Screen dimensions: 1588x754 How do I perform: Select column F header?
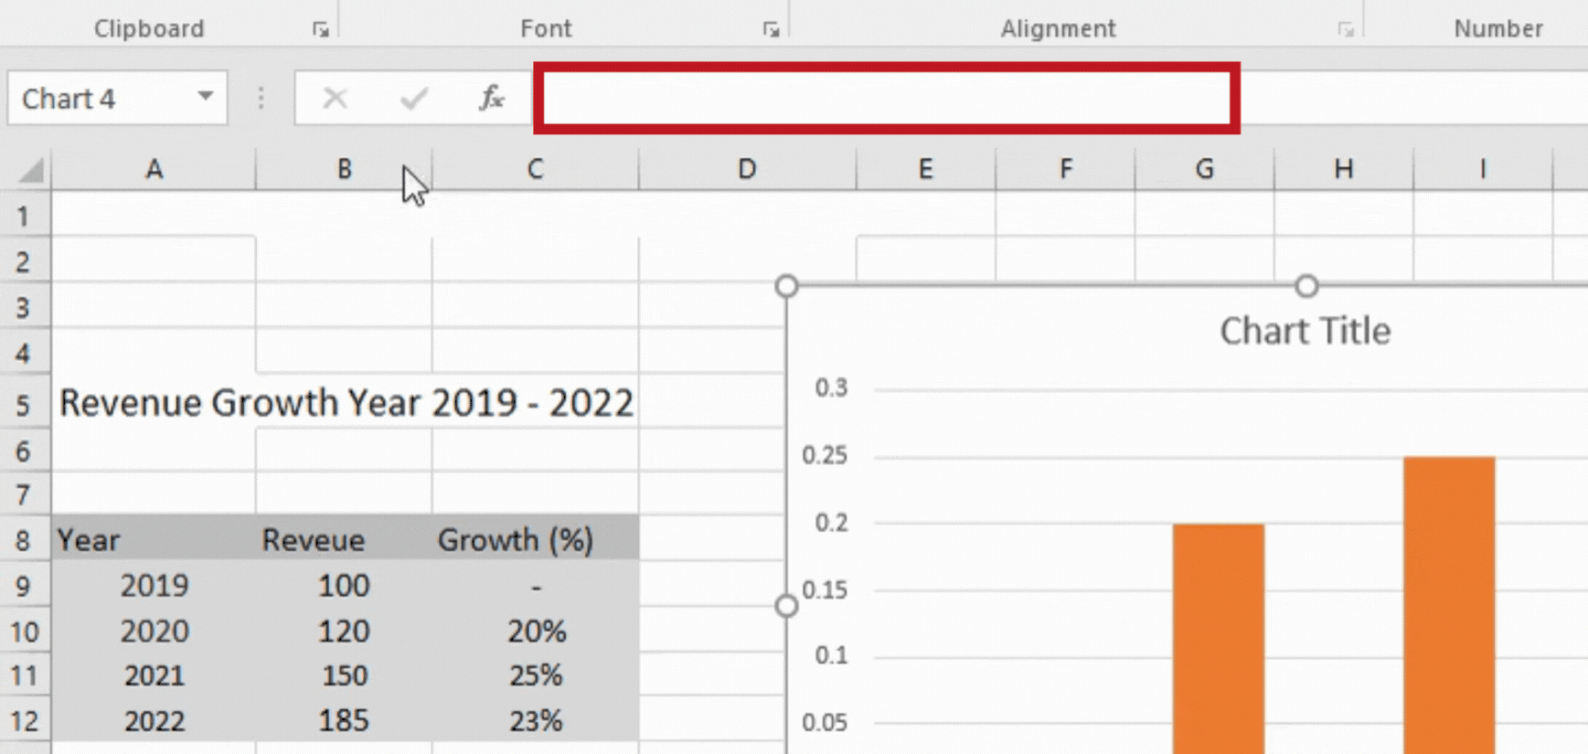click(1065, 169)
